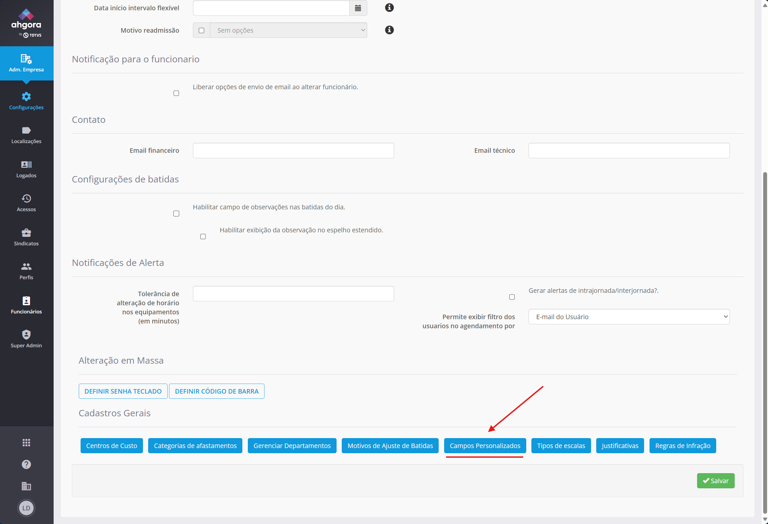Open the E-mail do Usuário dropdown
Image resolution: width=768 pixels, height=524 pixels.
[629, 317]
